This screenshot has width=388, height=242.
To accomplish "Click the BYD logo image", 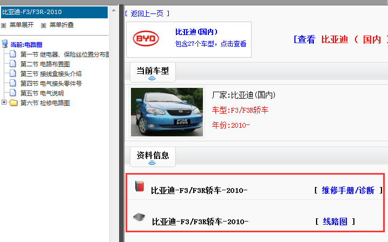I will pos(146,38).
